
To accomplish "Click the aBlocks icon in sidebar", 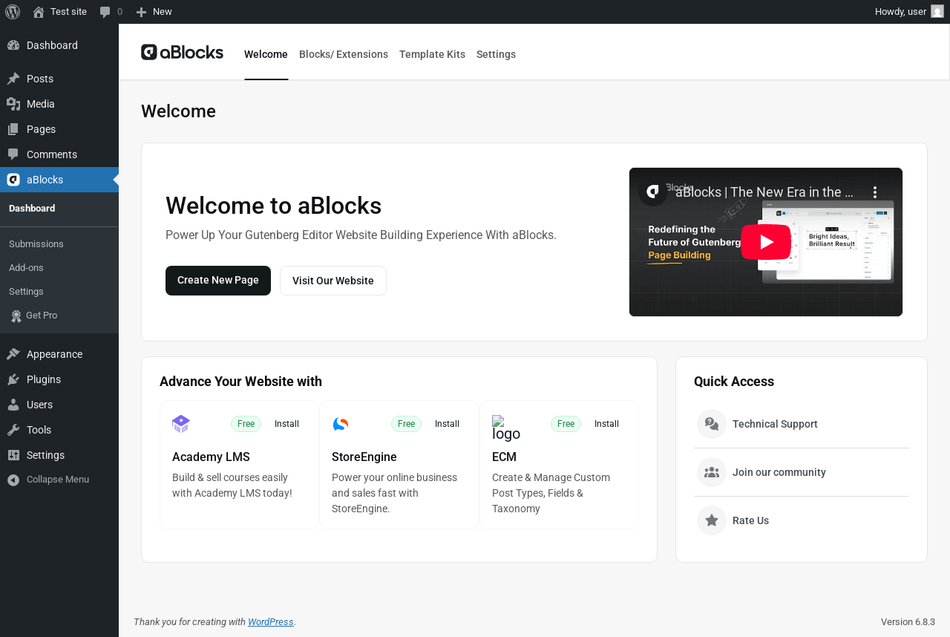I will tap(13, 180).
